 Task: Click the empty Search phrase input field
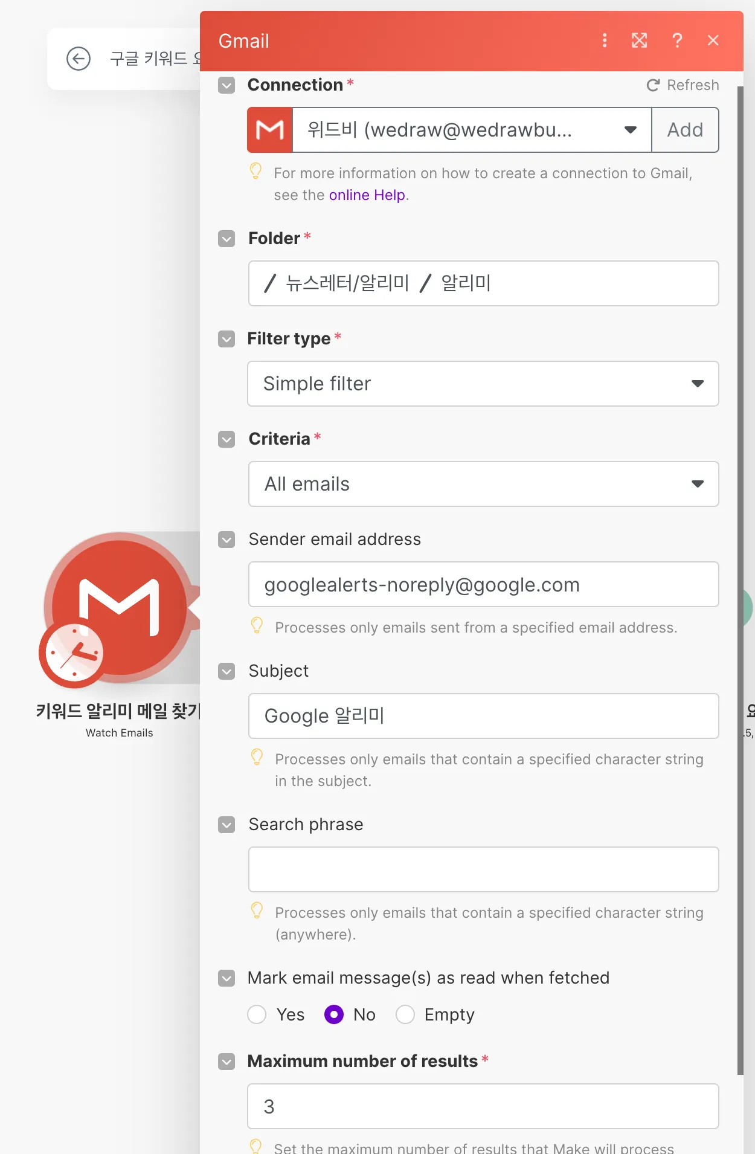pyautogui.click(x=483, y=869)
